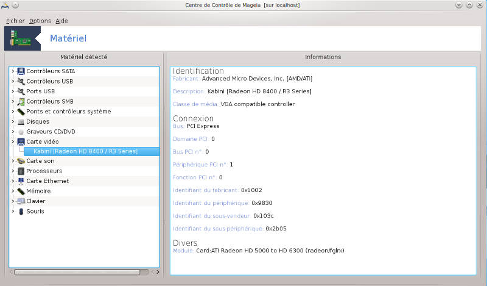Click the Matériel title text in banner
The image size is (487, 286).
[x=68, y=38]
